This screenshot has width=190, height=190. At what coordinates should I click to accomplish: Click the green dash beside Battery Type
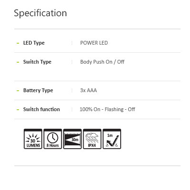click(x=18, y=91)
